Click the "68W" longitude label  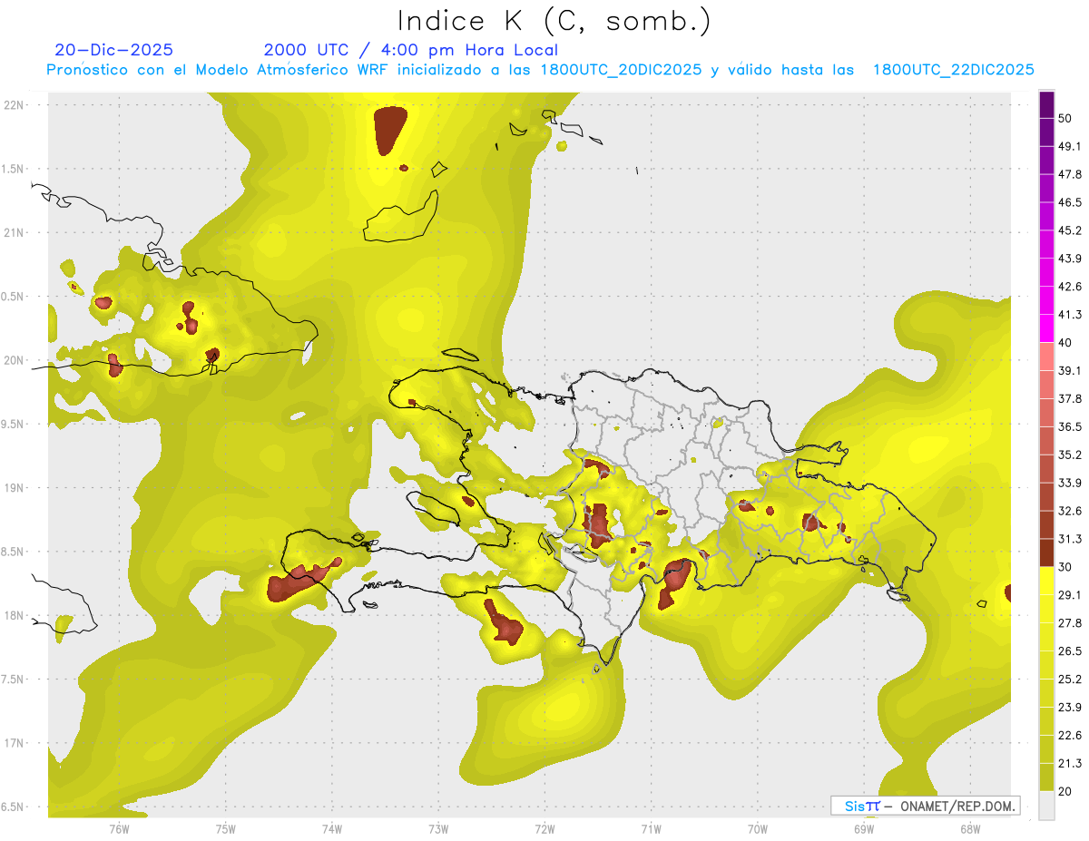pyautogui.click(x=969, y=829)
